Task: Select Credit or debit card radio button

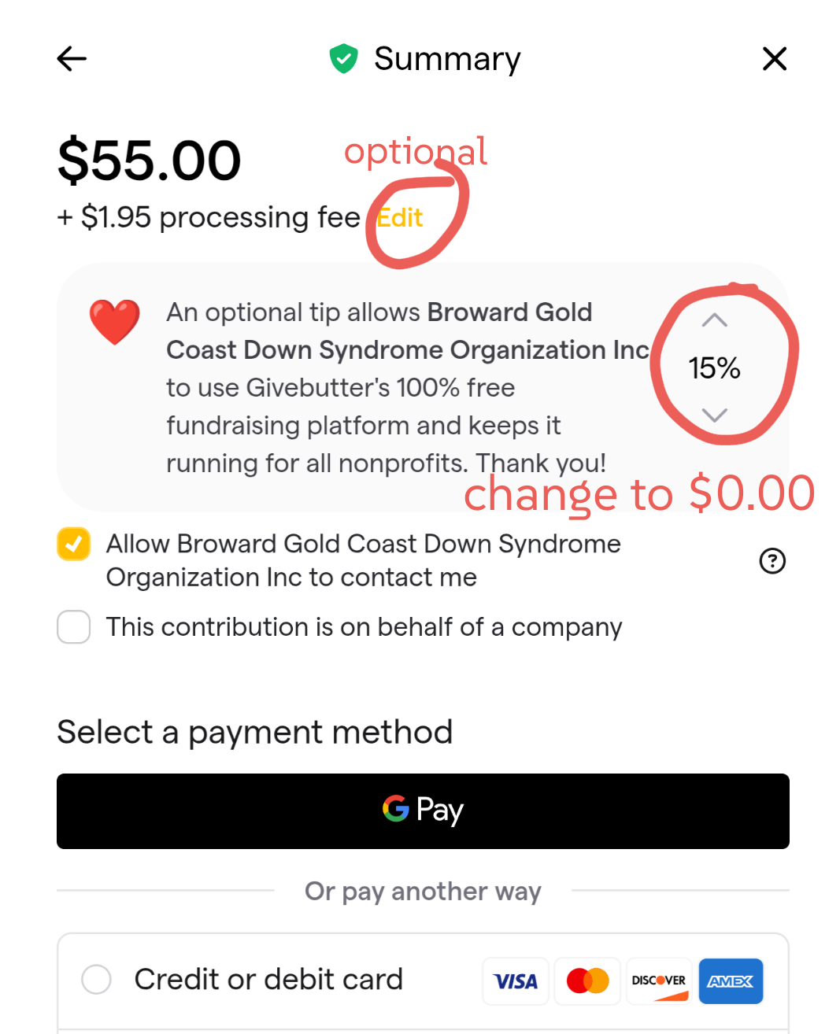Action: [97, 980]
